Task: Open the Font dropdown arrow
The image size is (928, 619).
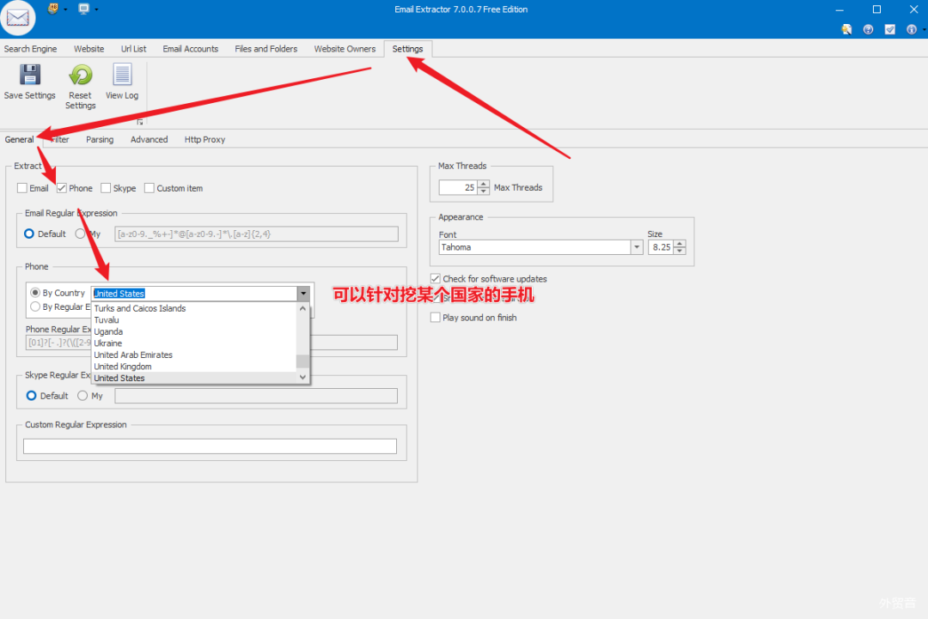Action: coord(637,247)
